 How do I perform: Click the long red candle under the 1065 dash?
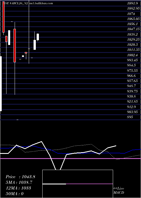click(x=15, y=46)
